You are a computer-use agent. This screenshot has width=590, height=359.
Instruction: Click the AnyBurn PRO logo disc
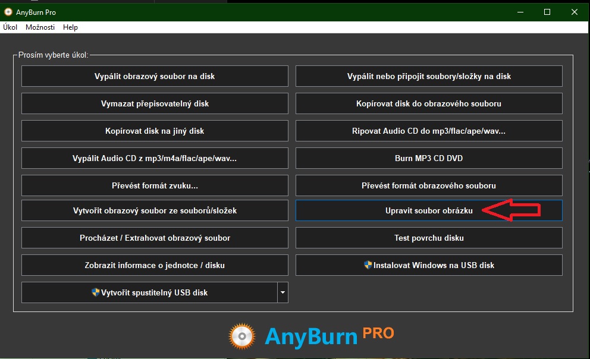(x=243, y=336)
